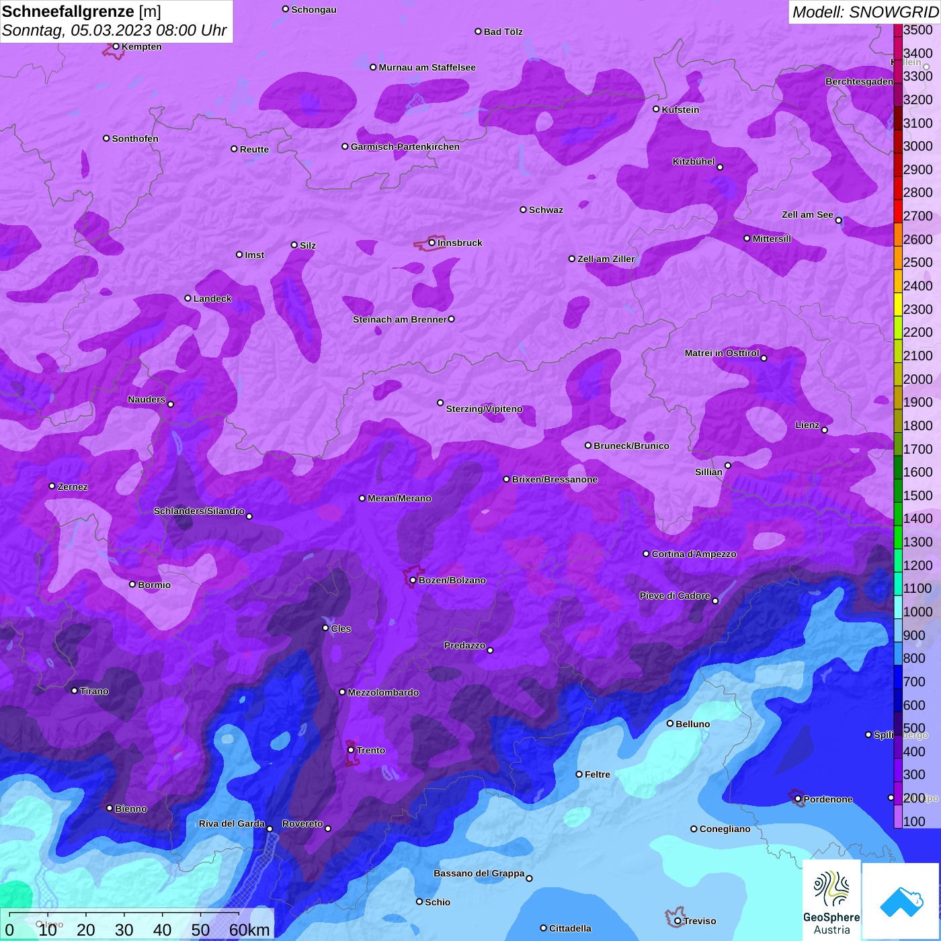Screen dimensions: 941x941
Task: Click the blue snowflake arrow logo
Action: 901,901
